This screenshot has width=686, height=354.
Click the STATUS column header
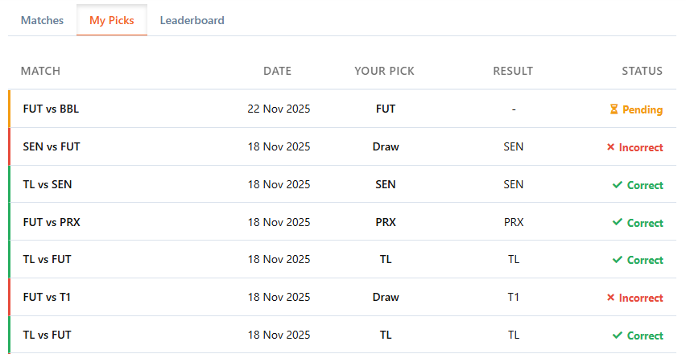click(x=643, y=71)
